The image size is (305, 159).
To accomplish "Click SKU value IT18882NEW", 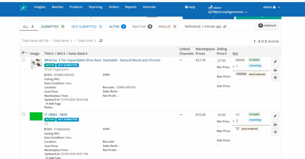I will click(x=62, y=129).
